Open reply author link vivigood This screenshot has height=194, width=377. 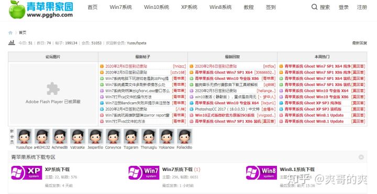(266, 115)
